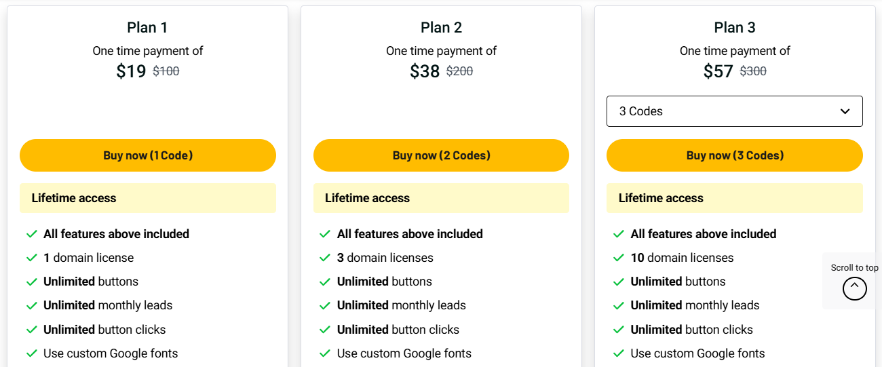
Task: Click Scroll to top label text
Action: 854,268
